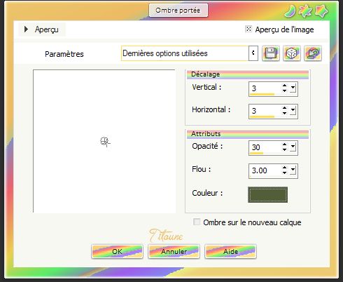Open the Couleur shadow color swatch
Image resolution: width=343 pixels, height=282 pixels.
pos(267,194)
